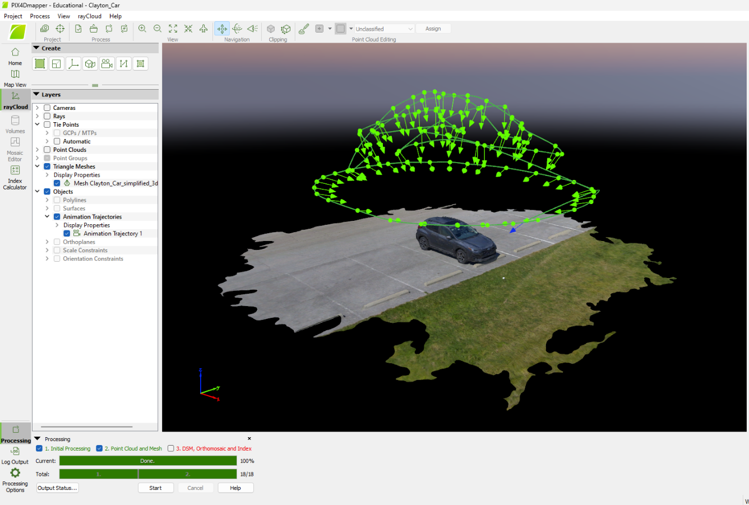Viewport: 749px width, 505px height.
Task: Enable the Cameras layer checkbox
Action: pos(47,108)
